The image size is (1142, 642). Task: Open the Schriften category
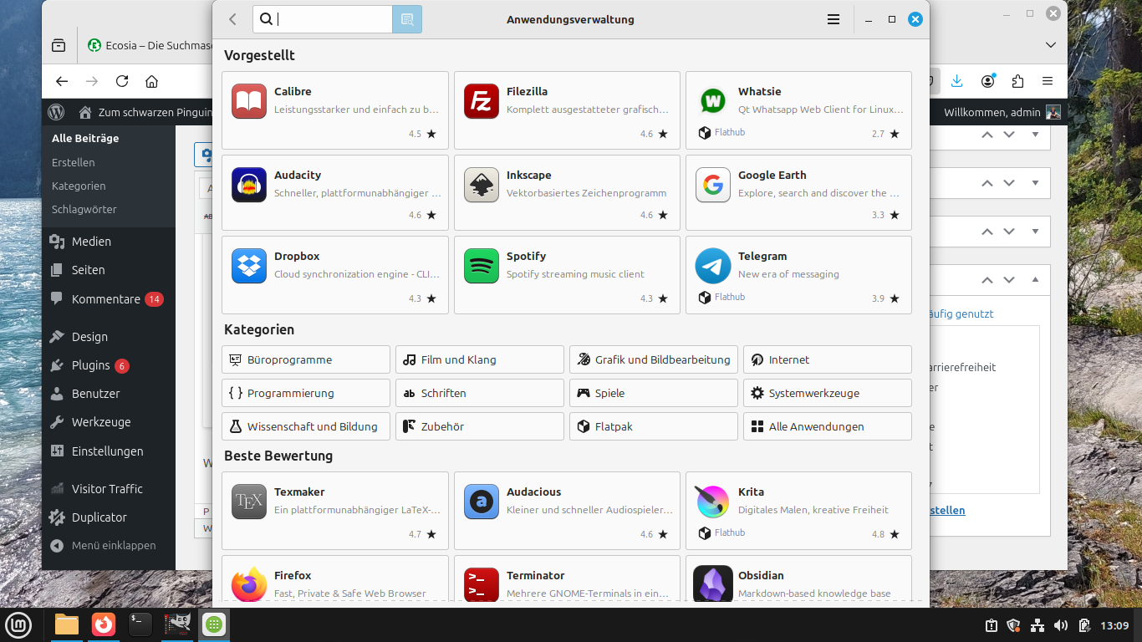point(480,393)
